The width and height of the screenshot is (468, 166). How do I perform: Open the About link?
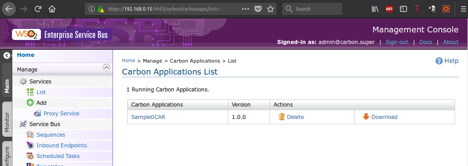tap(451, 42)
